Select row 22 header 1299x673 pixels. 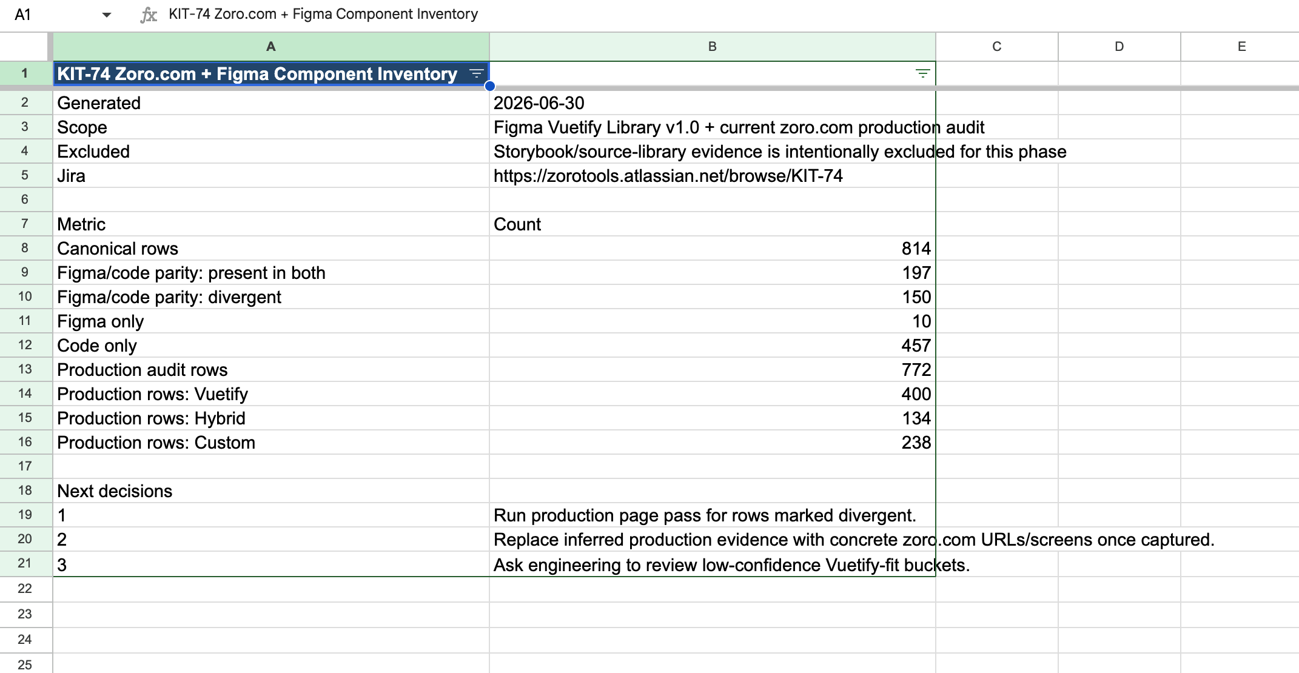click(24, 589)
